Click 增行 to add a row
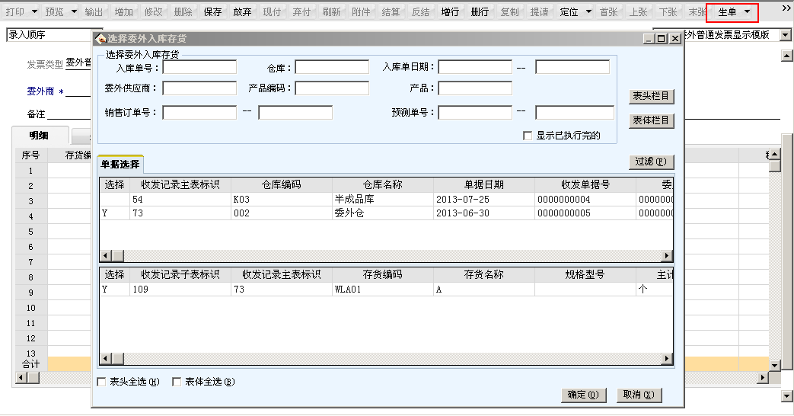This screenshot has width=794, height=416. pyautogui.click(x=450, y=11)
